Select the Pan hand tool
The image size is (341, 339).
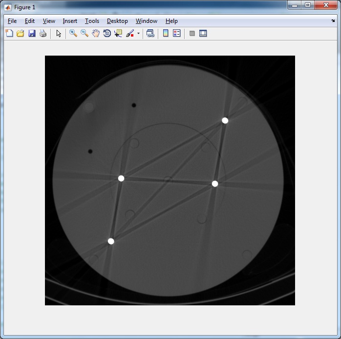pyautogui.click(x=96, y=34)
